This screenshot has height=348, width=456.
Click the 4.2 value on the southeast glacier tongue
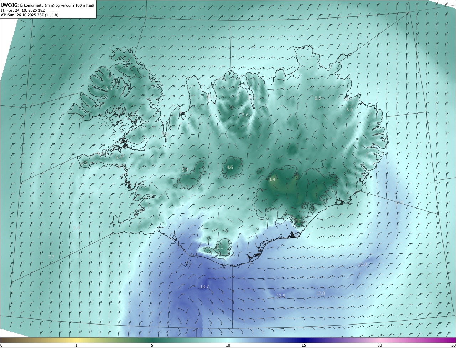click(x=299, y=221)
